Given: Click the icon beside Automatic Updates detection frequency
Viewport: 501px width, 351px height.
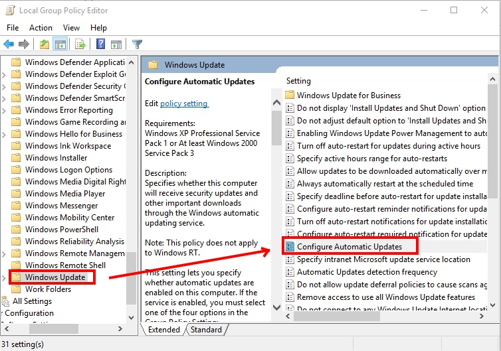Looking at the screenshot, I should click(290, 272).
